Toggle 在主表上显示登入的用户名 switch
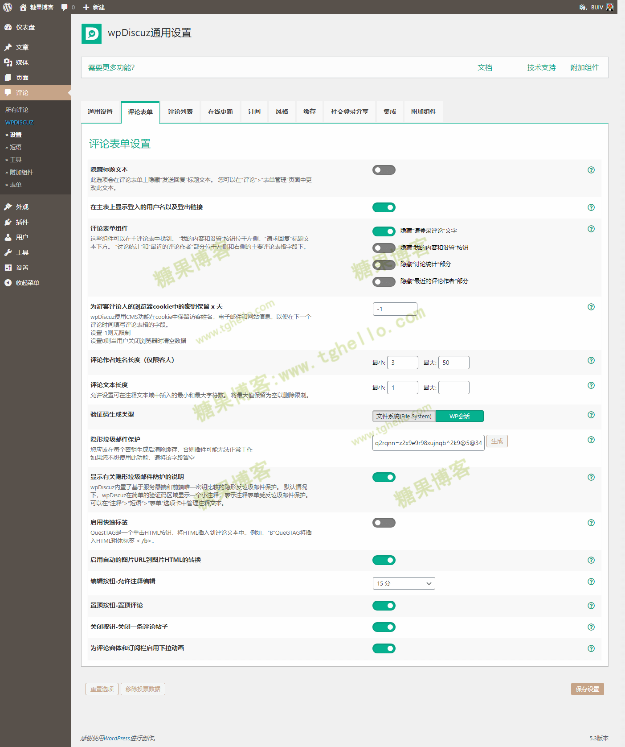 click(x=384, y=207)
